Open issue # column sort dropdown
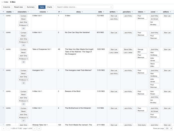The width and height of the screenshot is (174, 131). (61, 12)
